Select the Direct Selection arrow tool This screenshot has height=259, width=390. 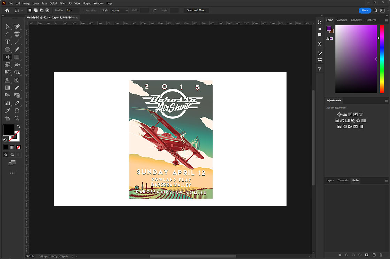pos(7,26)
